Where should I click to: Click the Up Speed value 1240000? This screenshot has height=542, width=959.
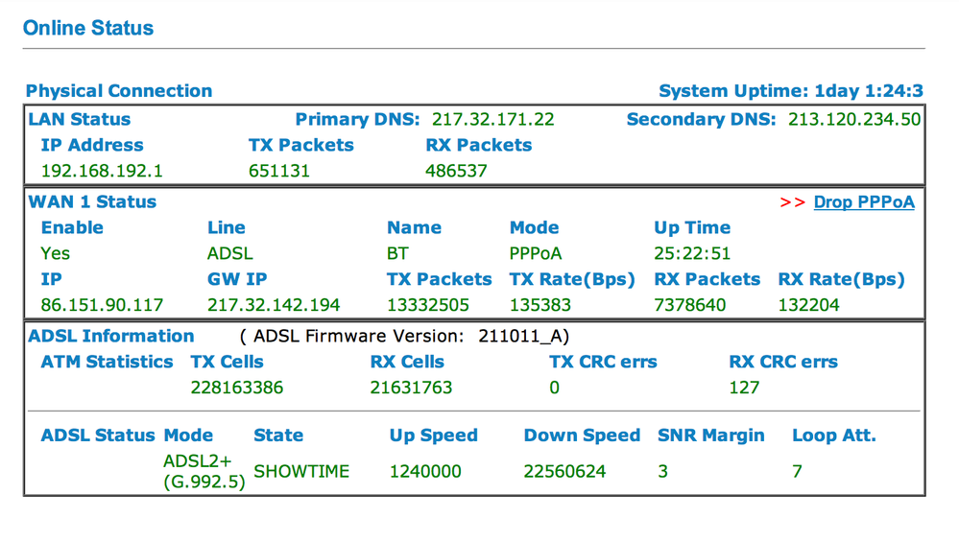[425, 472]
